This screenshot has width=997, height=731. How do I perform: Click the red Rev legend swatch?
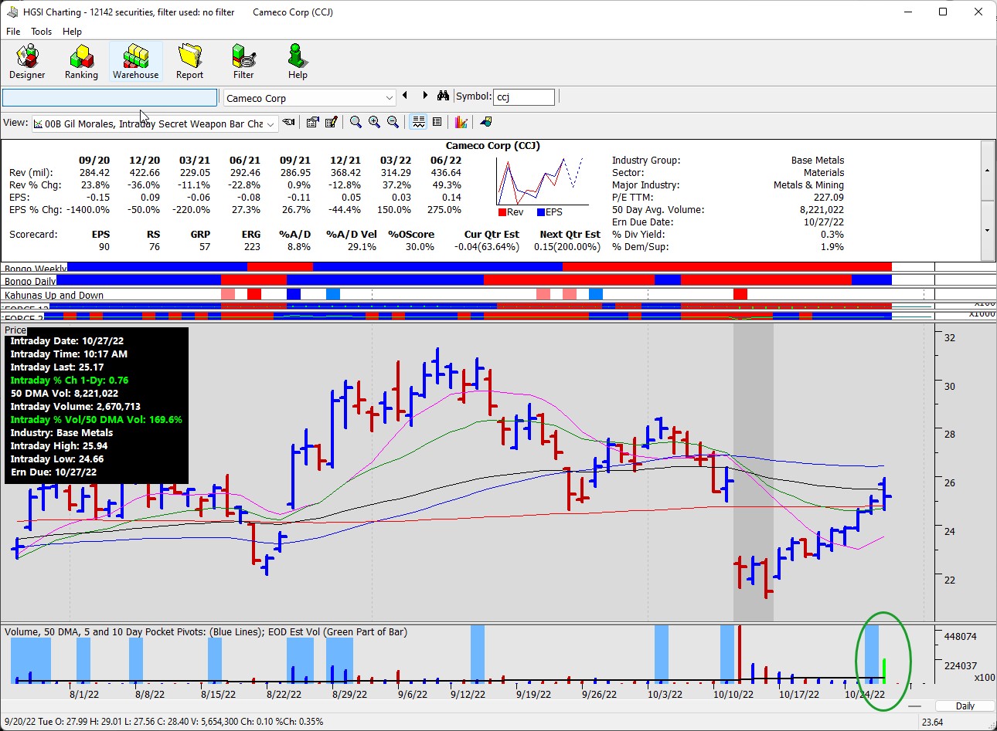[502, 212]
